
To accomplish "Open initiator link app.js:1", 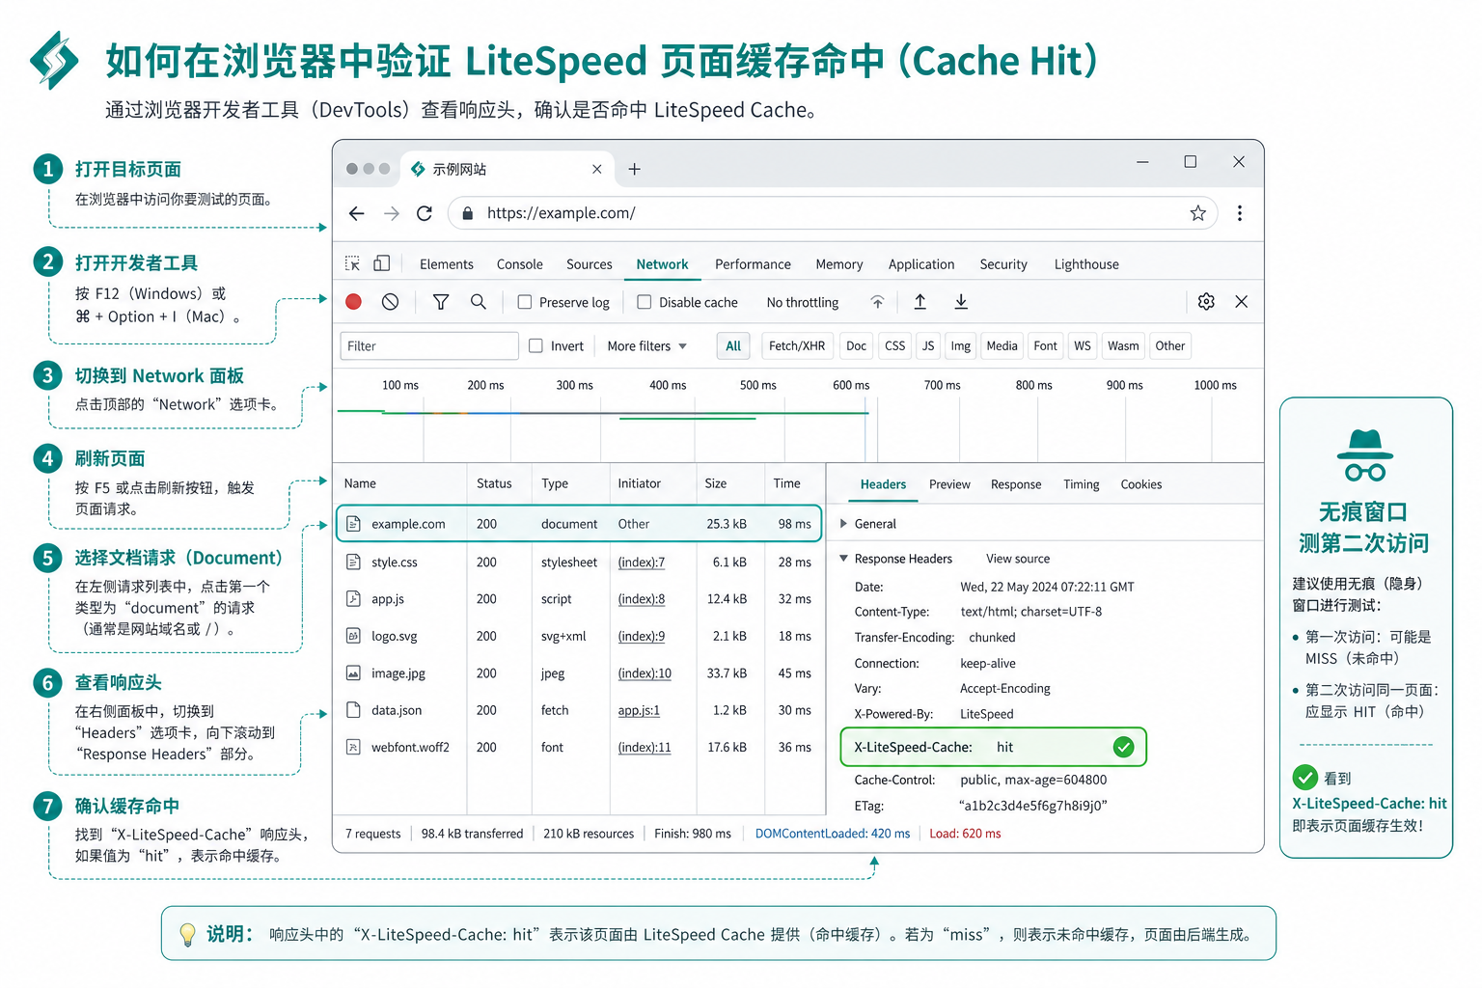I will (x=639, y=710).
